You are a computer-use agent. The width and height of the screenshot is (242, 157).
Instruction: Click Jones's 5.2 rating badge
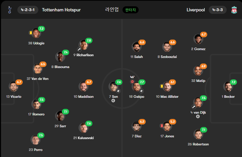point(172,122)
